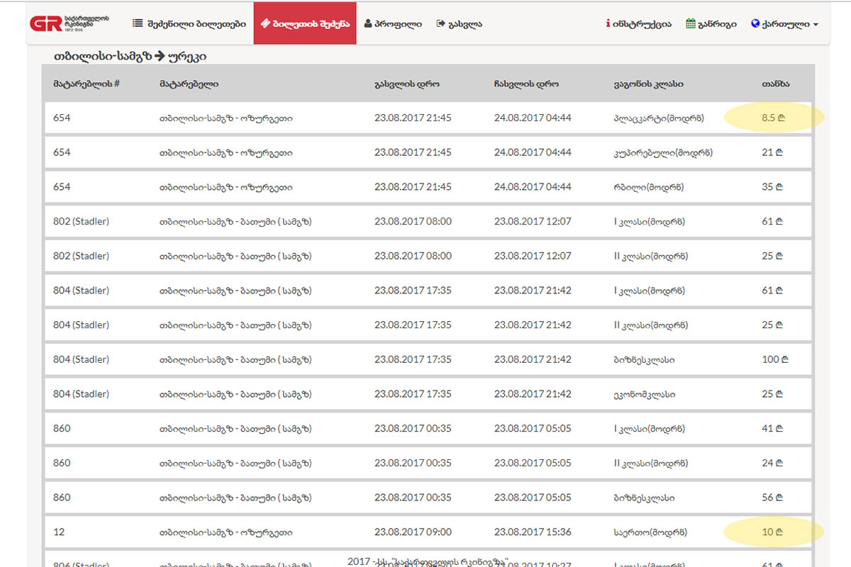
Task: Click 654 in the რბილი row
Action: 62,187
